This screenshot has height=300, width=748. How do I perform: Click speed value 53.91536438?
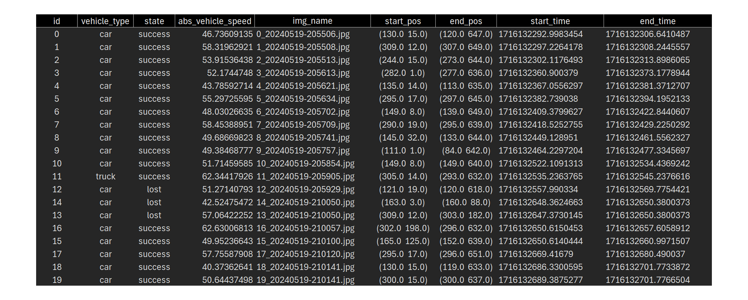[x=227, y=60]
